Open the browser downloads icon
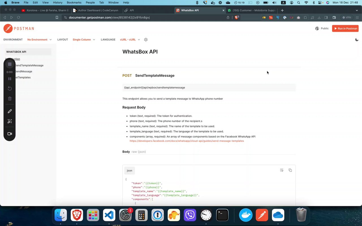 click(319, 17)
